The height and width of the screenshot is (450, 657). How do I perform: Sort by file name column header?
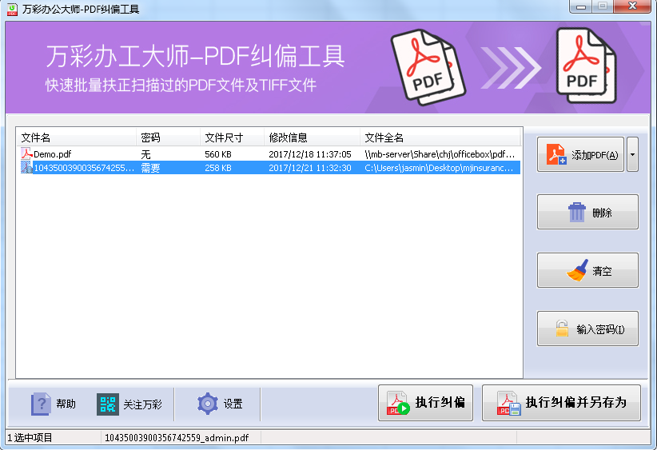click(76, 137)
